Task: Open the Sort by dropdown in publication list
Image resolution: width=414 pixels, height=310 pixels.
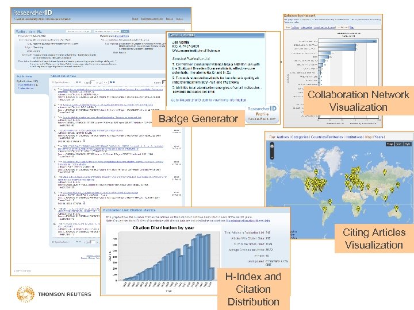Action: (164, 83)
